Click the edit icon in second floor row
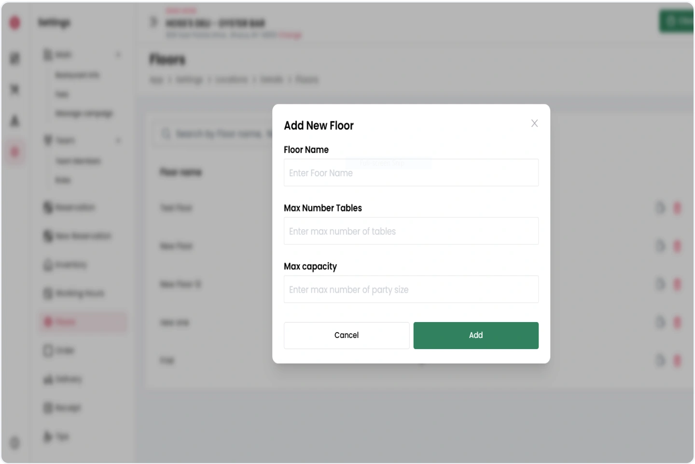This screenshot has height=464, width=695. coord(660,246)
